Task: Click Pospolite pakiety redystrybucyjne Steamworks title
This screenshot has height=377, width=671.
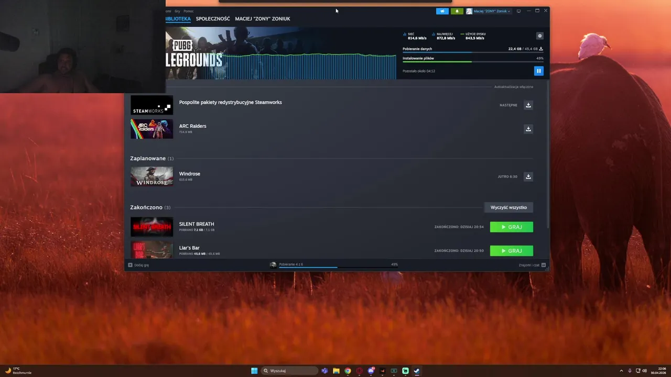Action: 231,102
